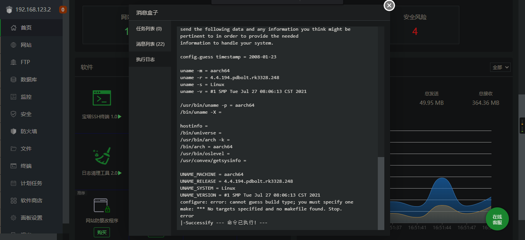Click the play arrow beside 日志清理工具 2.0
Screen dimensions: 525x240
tap(120, 173)
